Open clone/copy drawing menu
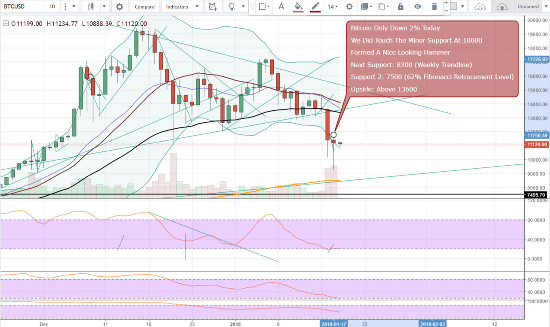Screen dimensions: 550x327 (x=383, y=6)
